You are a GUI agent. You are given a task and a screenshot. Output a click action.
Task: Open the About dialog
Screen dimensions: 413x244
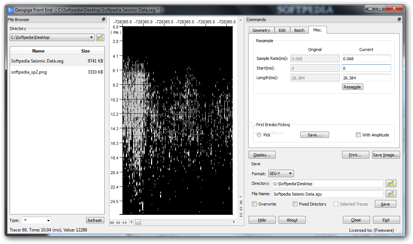(292, 220)
